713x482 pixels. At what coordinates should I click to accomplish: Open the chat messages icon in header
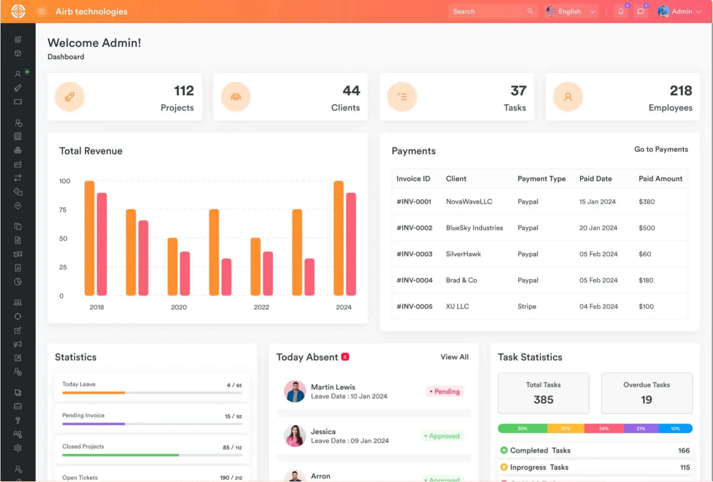pos(640,11)
